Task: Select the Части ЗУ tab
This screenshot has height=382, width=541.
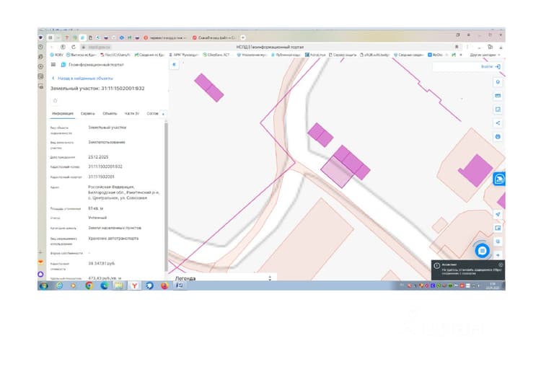Action: pos(131,113)
